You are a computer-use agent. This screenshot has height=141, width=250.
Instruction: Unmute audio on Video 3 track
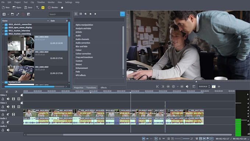[8, 114]
